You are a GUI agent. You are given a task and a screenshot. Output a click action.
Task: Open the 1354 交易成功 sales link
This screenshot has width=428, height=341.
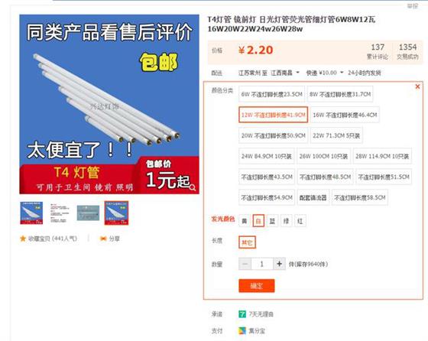pos(407,51)
